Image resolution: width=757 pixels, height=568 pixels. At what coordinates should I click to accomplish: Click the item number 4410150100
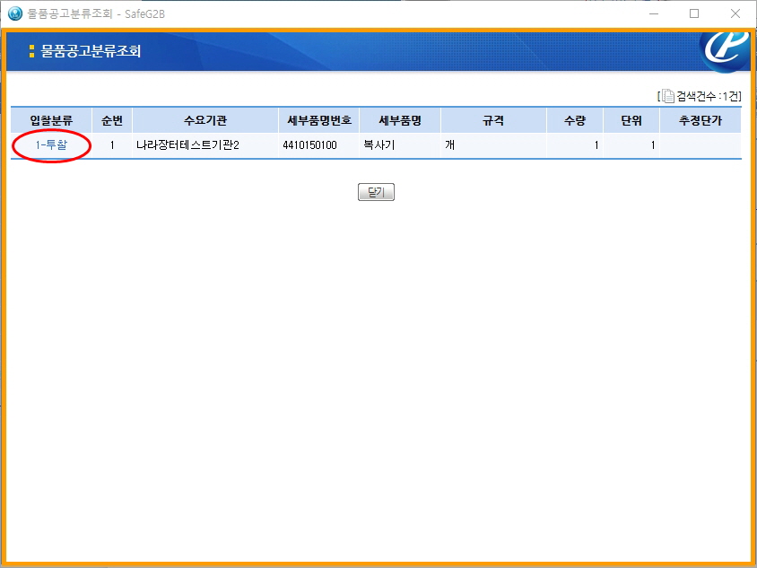(x=310, y=144)
